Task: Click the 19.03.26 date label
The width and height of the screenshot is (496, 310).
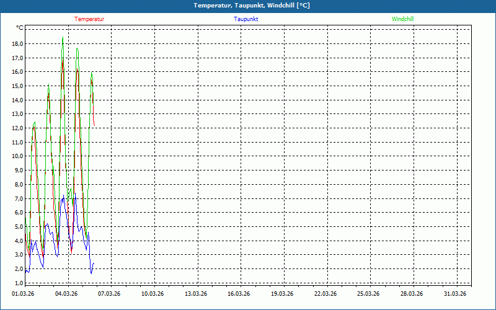Action: (282, 294)
